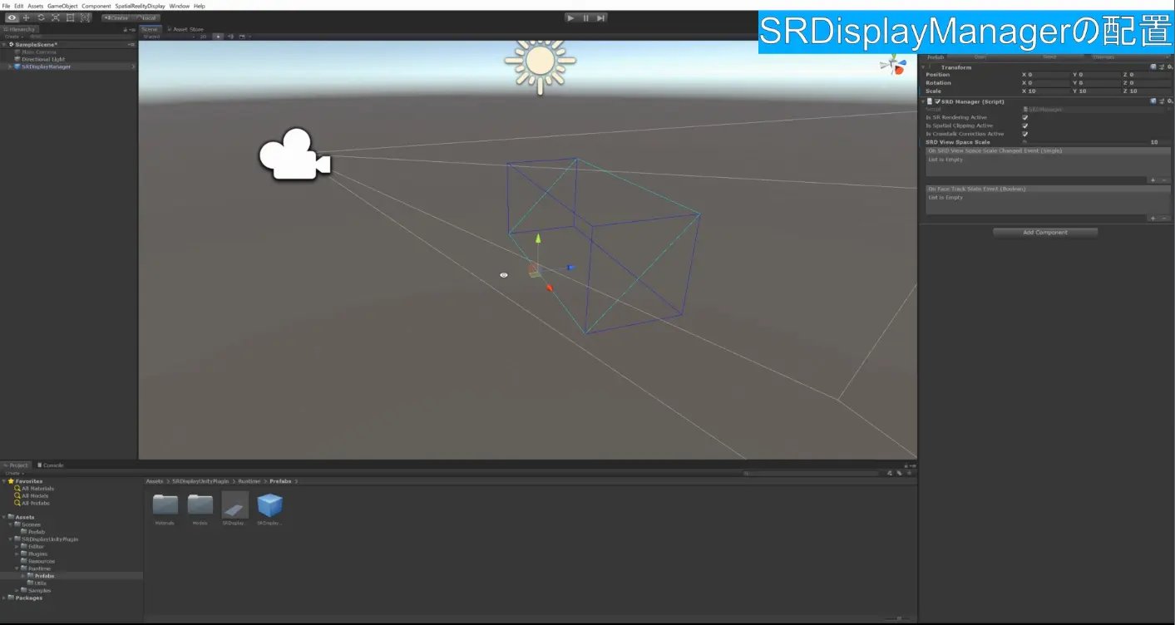This screenshot has height=625, width=1175.
Task: Select the Hand view tool
Action: tap(12, 17)
